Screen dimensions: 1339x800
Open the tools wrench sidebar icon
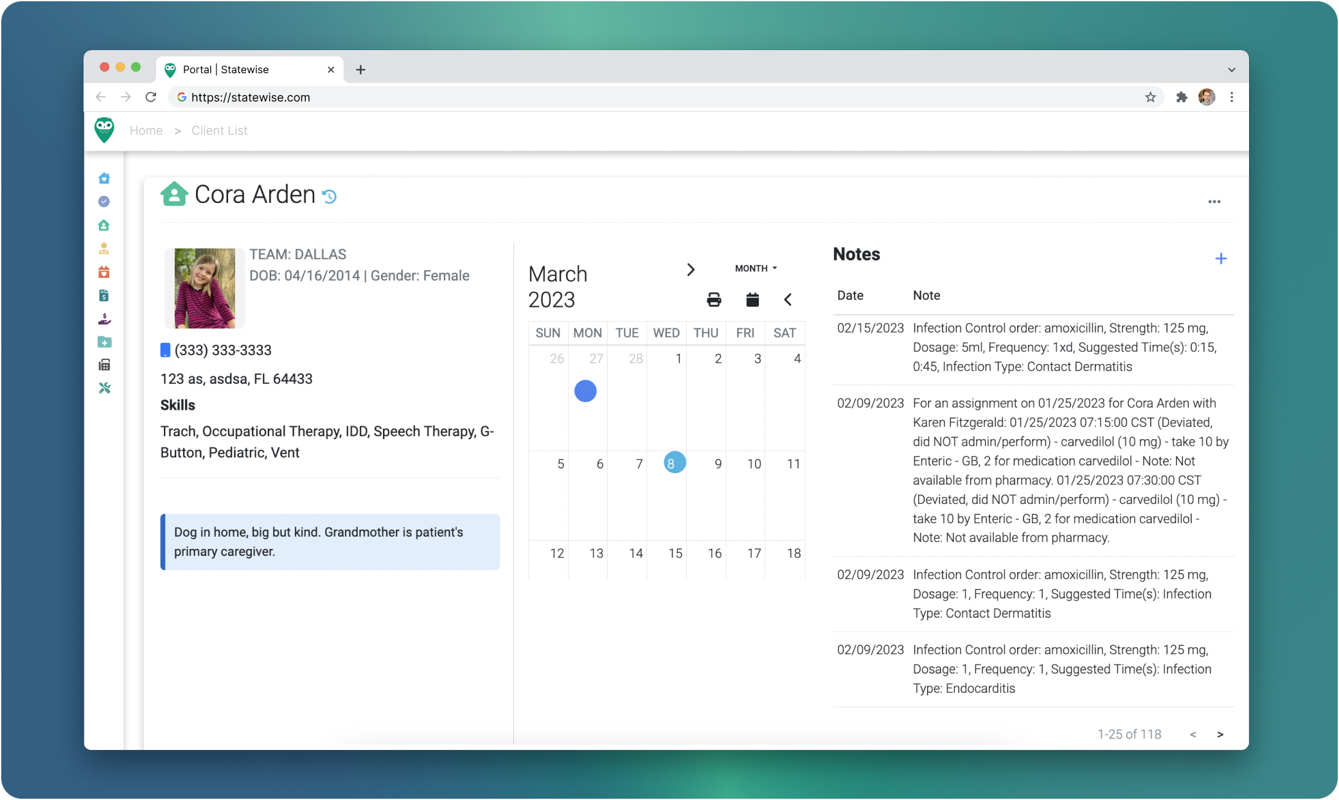(x=104, y=388)
